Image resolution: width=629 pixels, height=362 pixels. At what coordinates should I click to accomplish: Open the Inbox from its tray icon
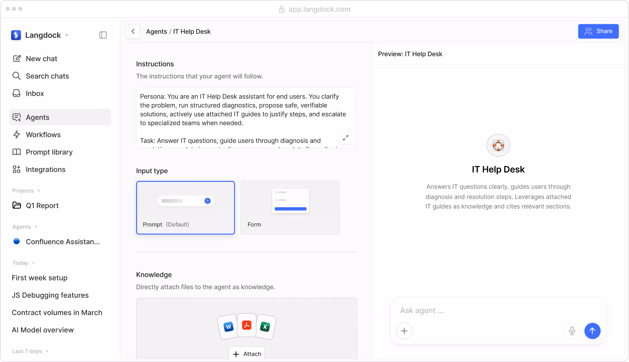(x=17, y=93)
